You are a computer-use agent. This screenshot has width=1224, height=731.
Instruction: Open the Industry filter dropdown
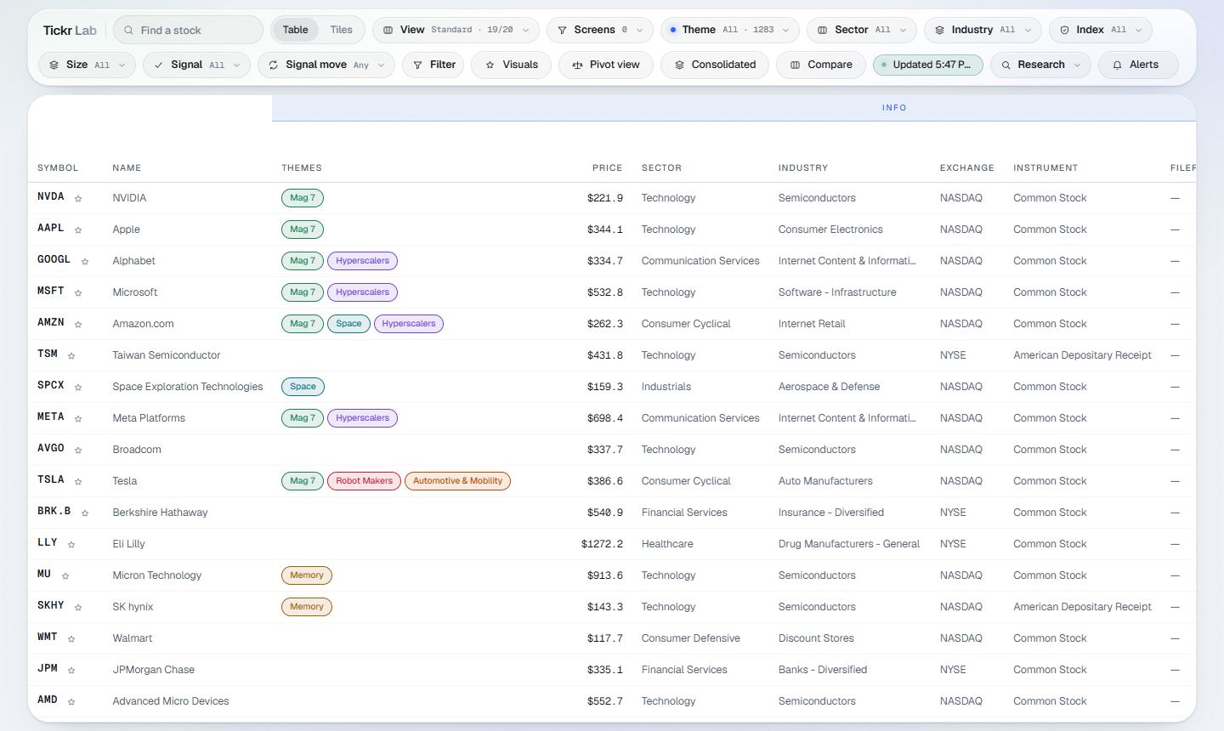tap(982, 30)
